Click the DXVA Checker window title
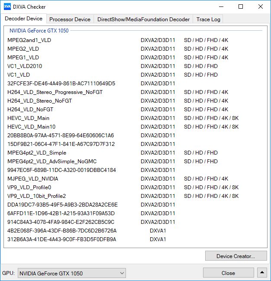Viewport: 271px width, 281px height. [29, 7]
